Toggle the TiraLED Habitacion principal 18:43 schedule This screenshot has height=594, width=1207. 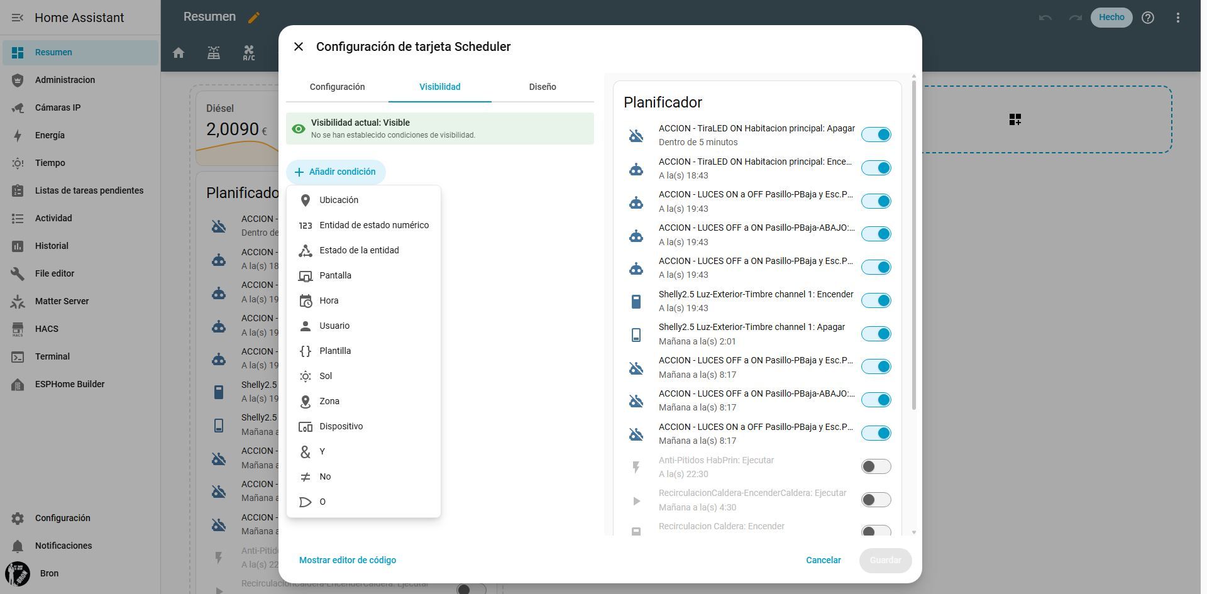(x=876, y=168)
